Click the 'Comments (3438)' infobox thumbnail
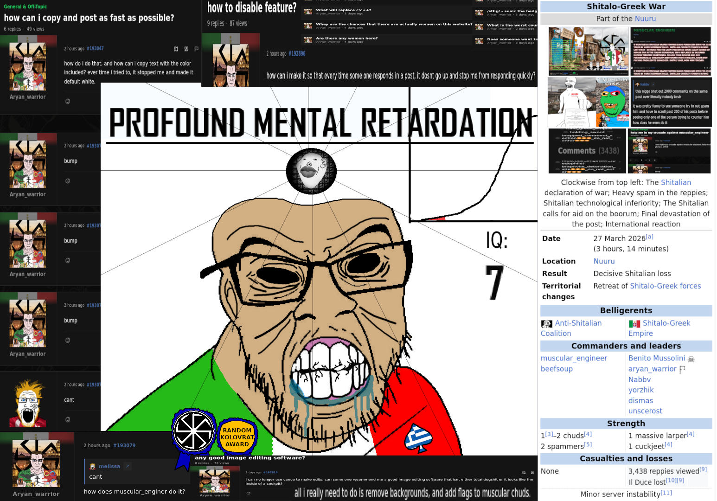The height and width of the screenshot is (501, 717). click(588, 151)
